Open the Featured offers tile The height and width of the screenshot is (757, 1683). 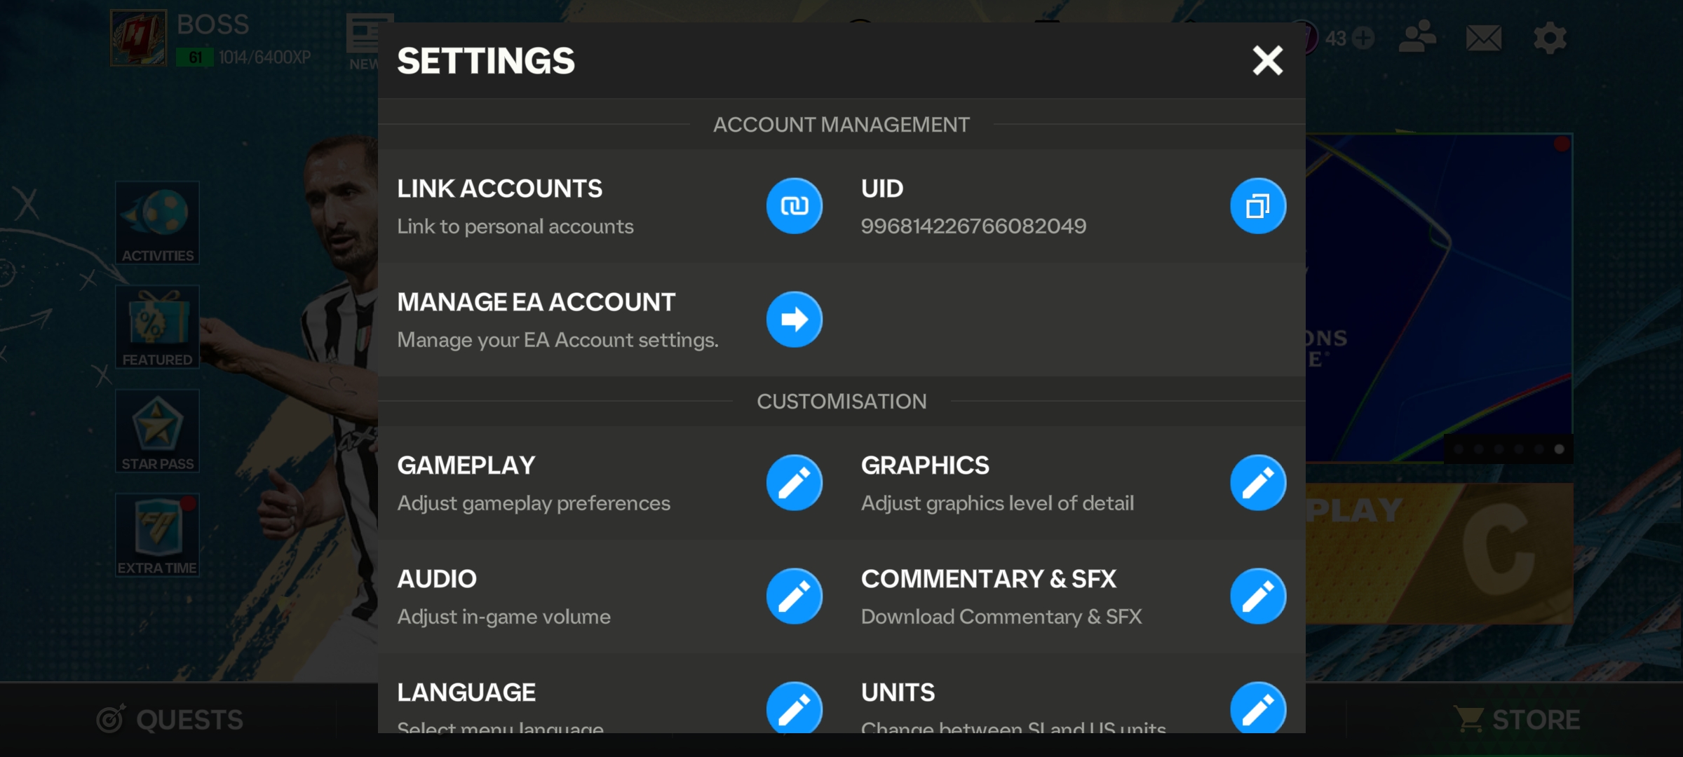[x=157, y=327]
